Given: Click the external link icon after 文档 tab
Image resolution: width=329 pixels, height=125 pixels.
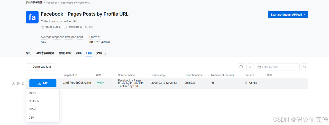Looking at the screenshot, I should (x=105, y=53).
